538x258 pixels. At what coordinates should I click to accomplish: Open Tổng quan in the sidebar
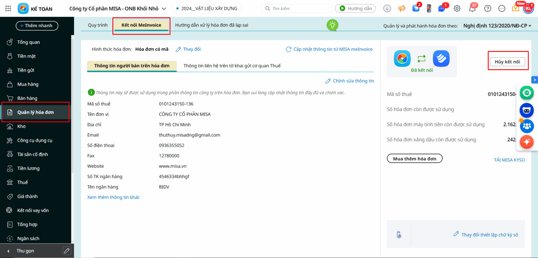[x=35, y=42]
